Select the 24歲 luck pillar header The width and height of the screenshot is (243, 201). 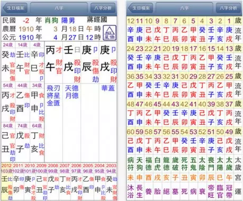(x=8, y=45)
